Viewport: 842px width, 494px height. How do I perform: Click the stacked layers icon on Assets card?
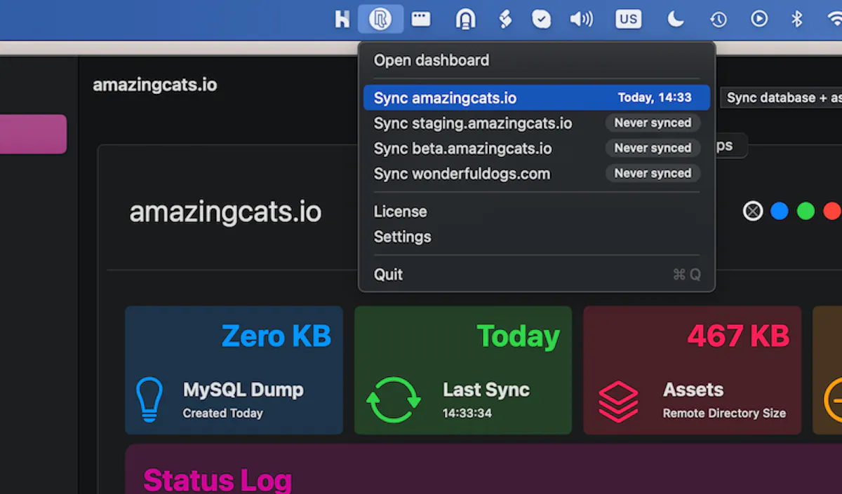coord(618,402)
